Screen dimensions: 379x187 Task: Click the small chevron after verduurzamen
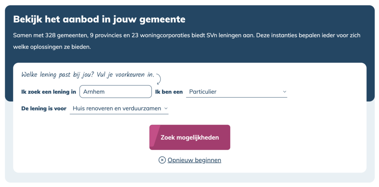[x=166, y=108]
